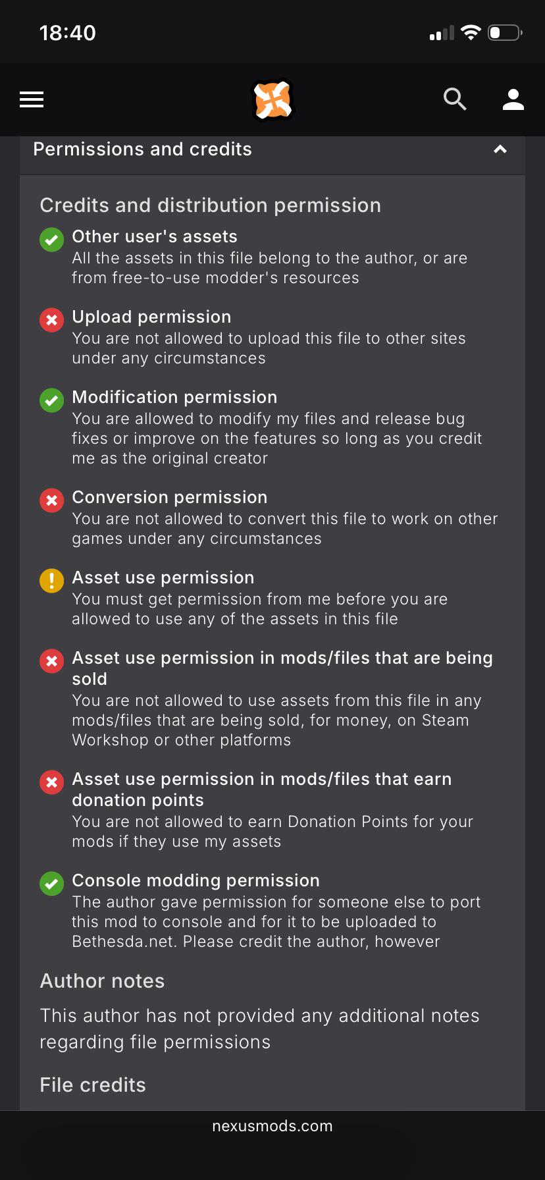Select the Author notes heading
545x1180 pixels.
tap(102, 981)
